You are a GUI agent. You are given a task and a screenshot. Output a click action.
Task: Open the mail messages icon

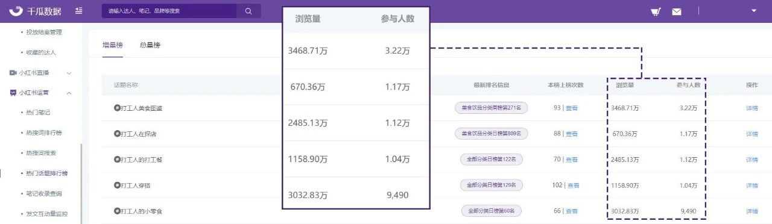(x=677, y=11)
